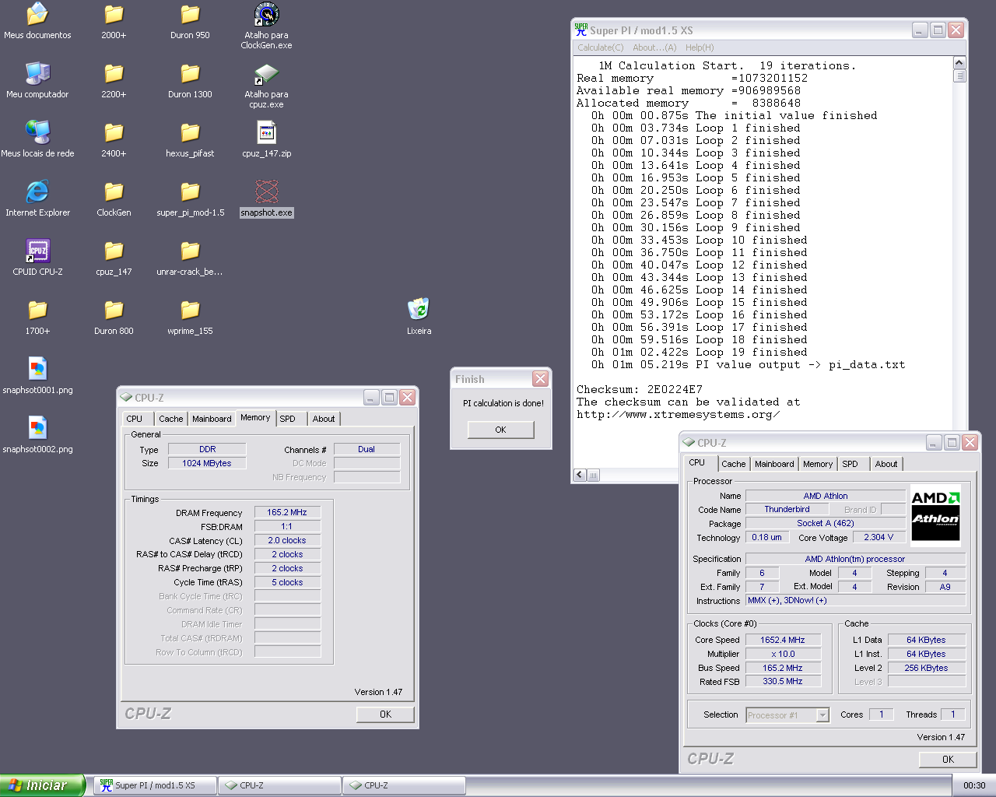996x797 pixels.
Task: Select the Duron 1300 folder
Action: coord(190,80)
